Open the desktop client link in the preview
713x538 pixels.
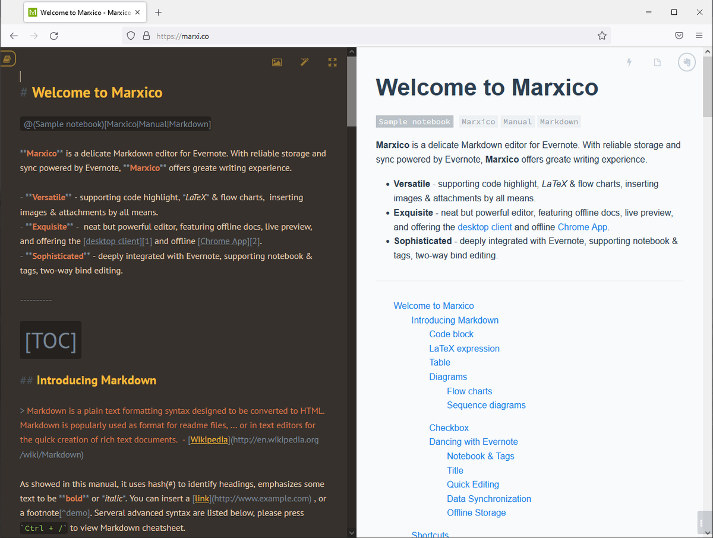tap(485, 227)
